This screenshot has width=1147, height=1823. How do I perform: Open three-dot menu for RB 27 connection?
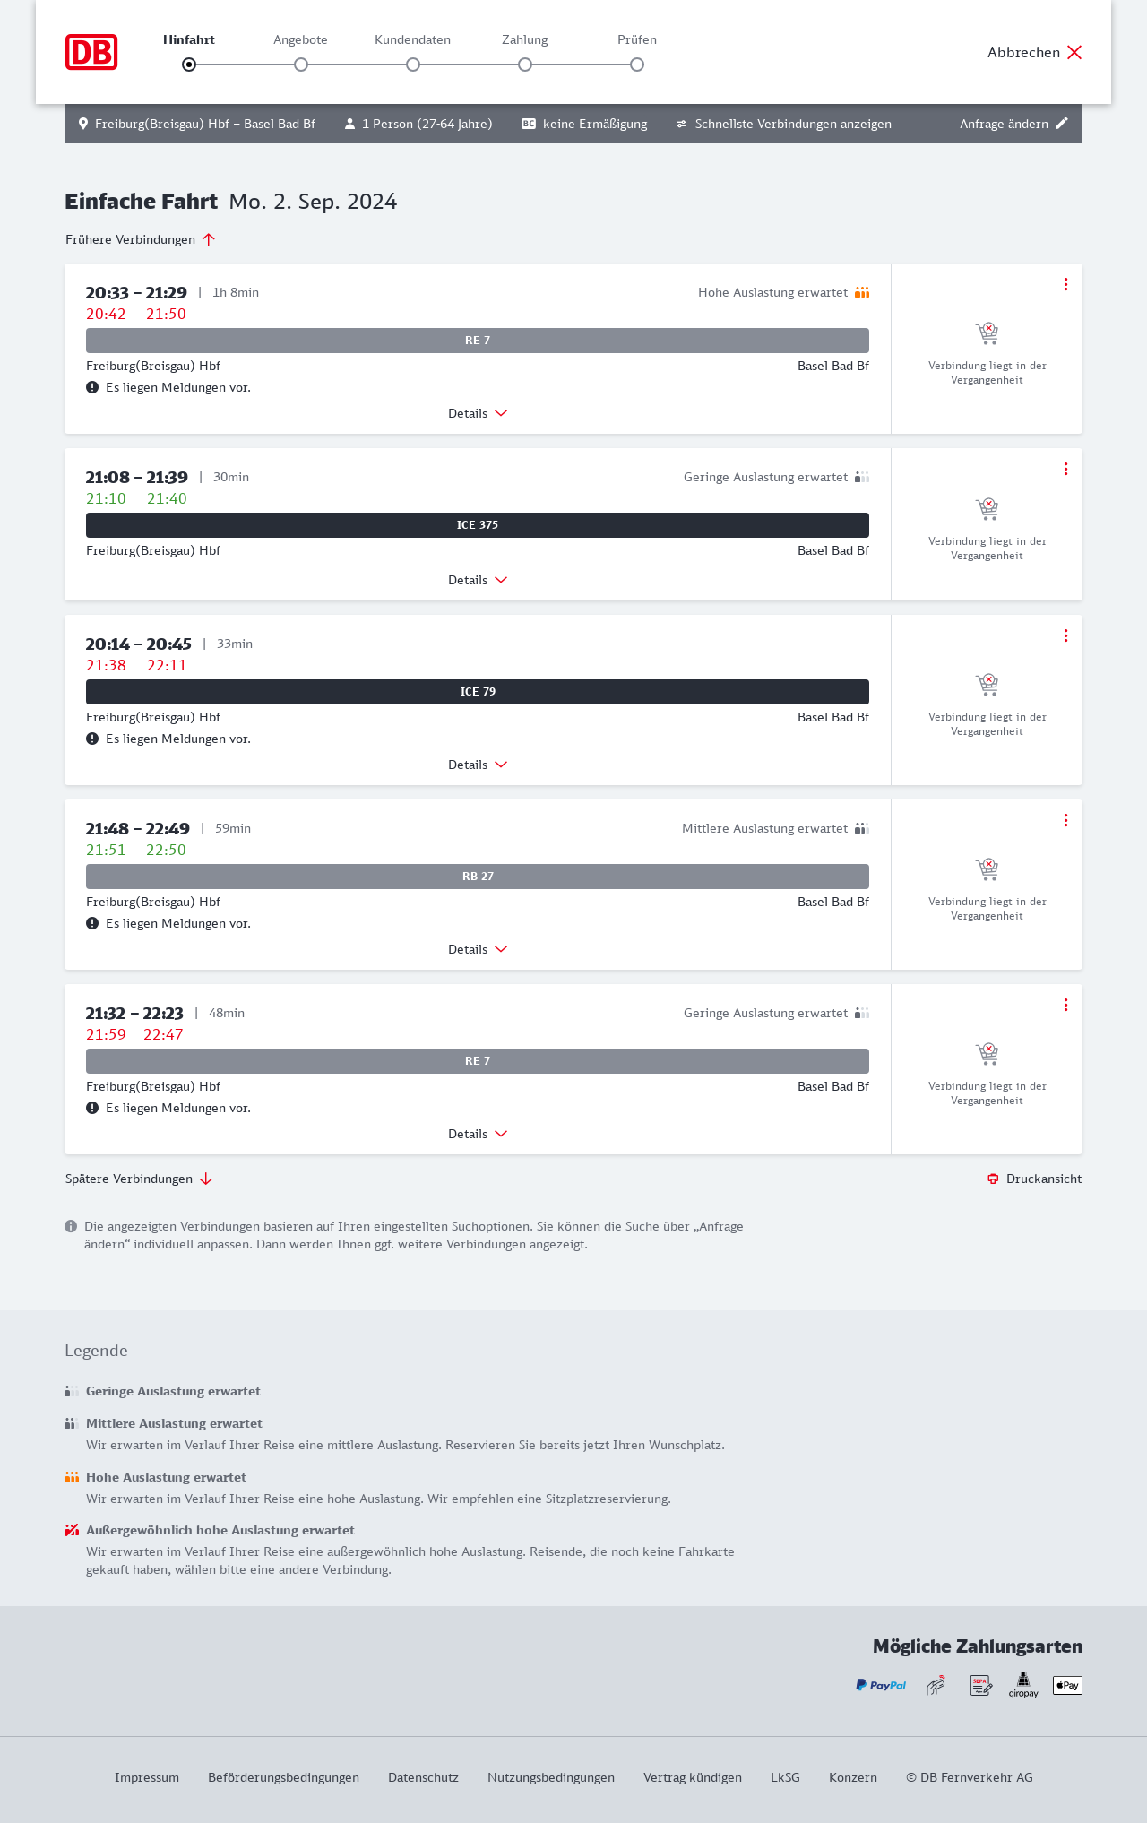(x=1065, y=820)
